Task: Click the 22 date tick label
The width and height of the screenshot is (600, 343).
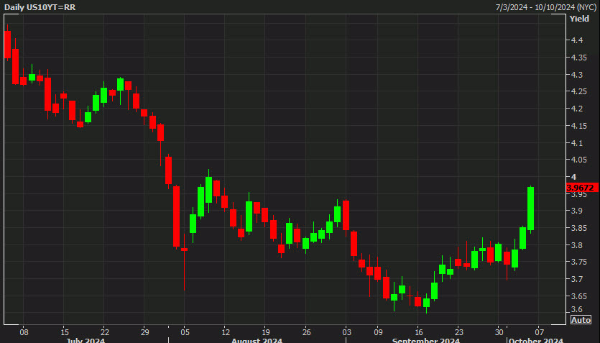Action: click(x=105, y=332)
